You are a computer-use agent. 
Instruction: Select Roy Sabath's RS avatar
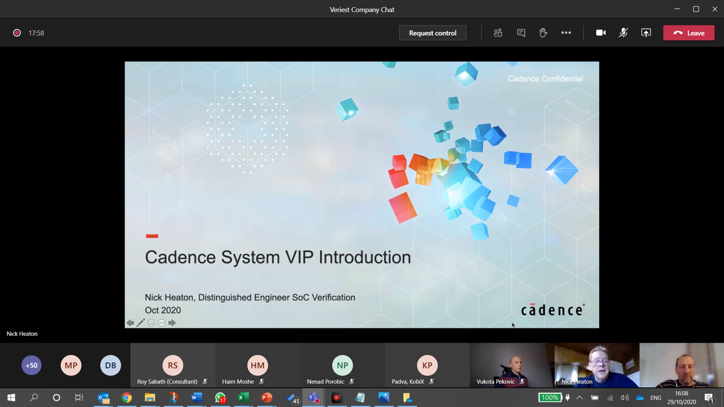pos(173,365)
